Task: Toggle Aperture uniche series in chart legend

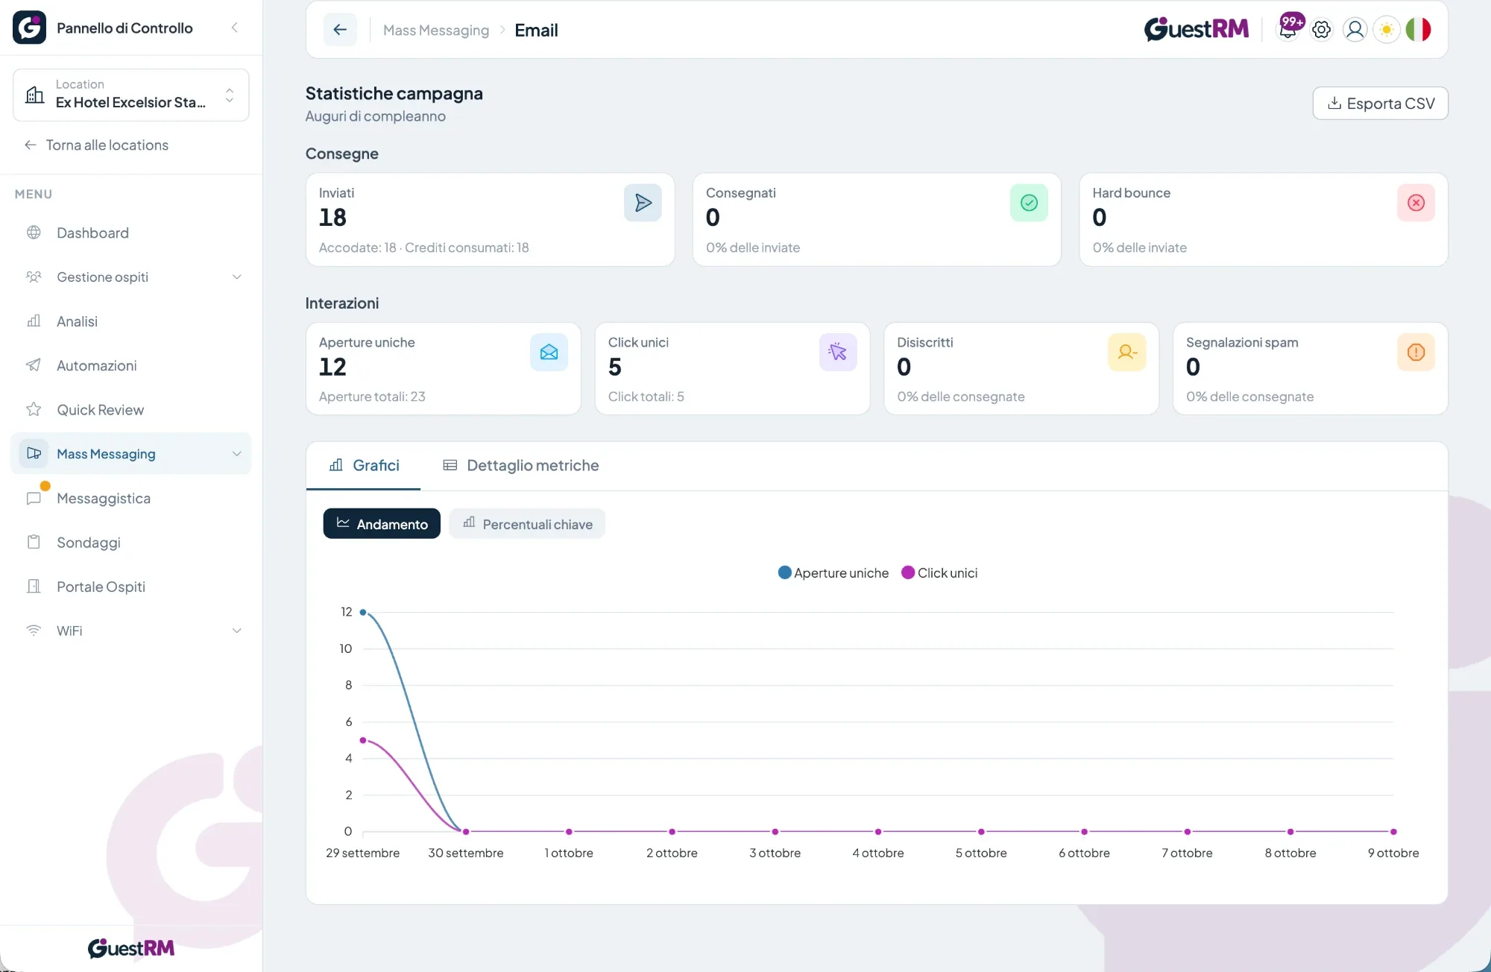Action: [x=833, y=572]
